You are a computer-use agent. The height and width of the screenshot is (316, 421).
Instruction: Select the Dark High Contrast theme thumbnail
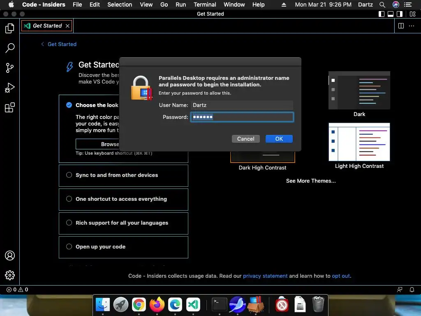pyautogui.click(x=263, y=157)
